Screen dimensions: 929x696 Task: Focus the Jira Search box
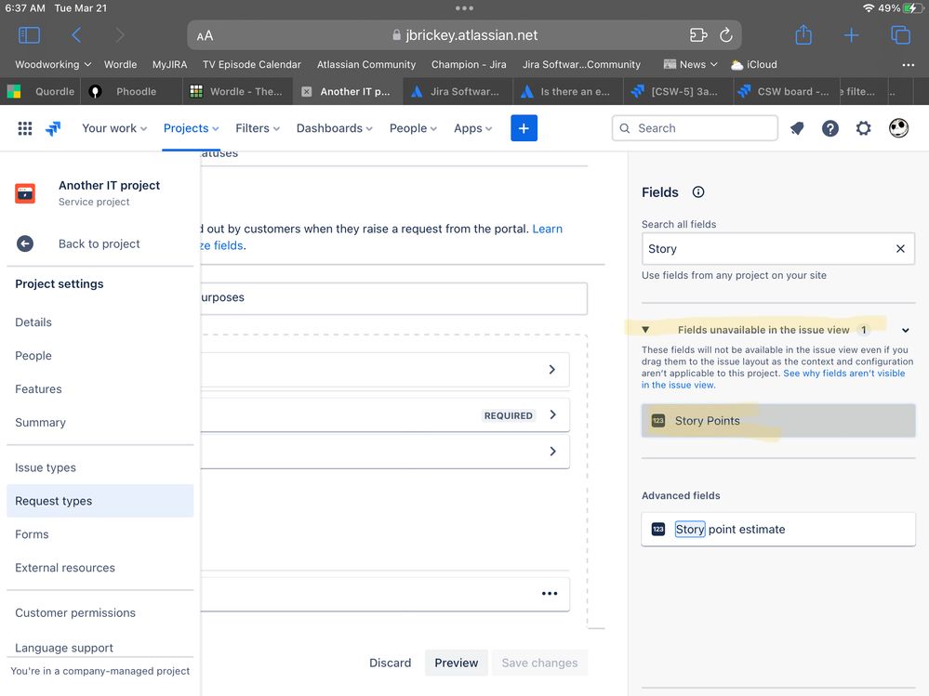pos(695,128)
